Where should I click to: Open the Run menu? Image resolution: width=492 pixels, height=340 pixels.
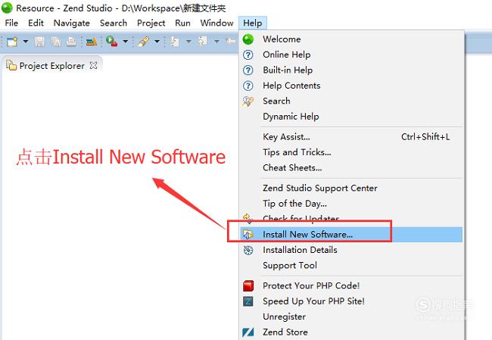pyautogui.click(x=182, y=23)
